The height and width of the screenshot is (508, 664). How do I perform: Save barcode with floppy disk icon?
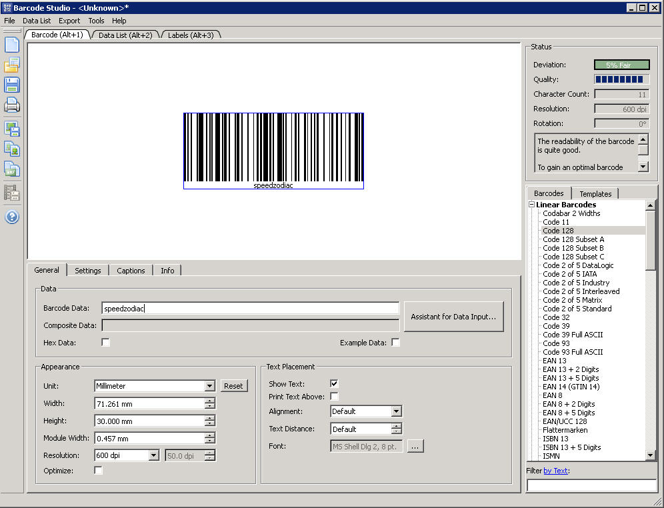point(12,85)
